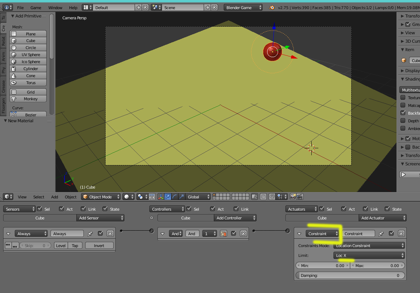This screenshot has height=293, width=420.
Task: Open the Location Constraint mode dropdown
Action: coord(369,246)
